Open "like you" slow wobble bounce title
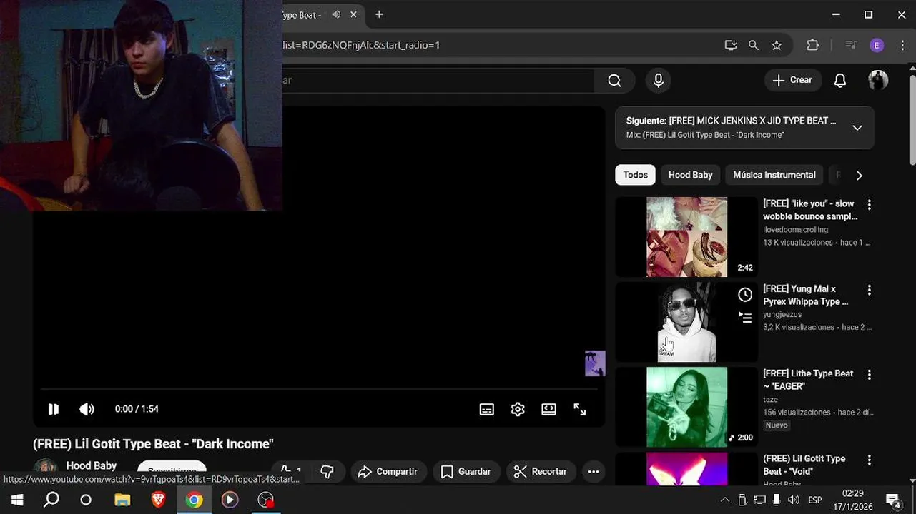Screen dimensions: 916x514 (809, 210)
